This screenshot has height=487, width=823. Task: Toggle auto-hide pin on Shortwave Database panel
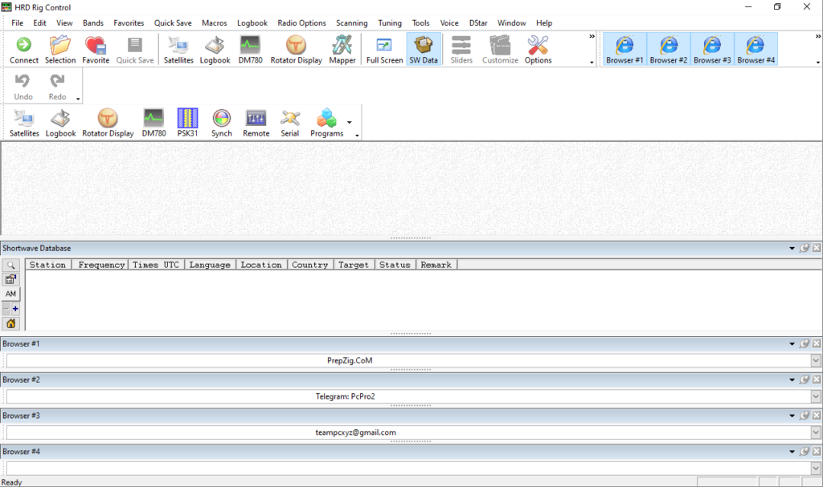click(804, 248)
